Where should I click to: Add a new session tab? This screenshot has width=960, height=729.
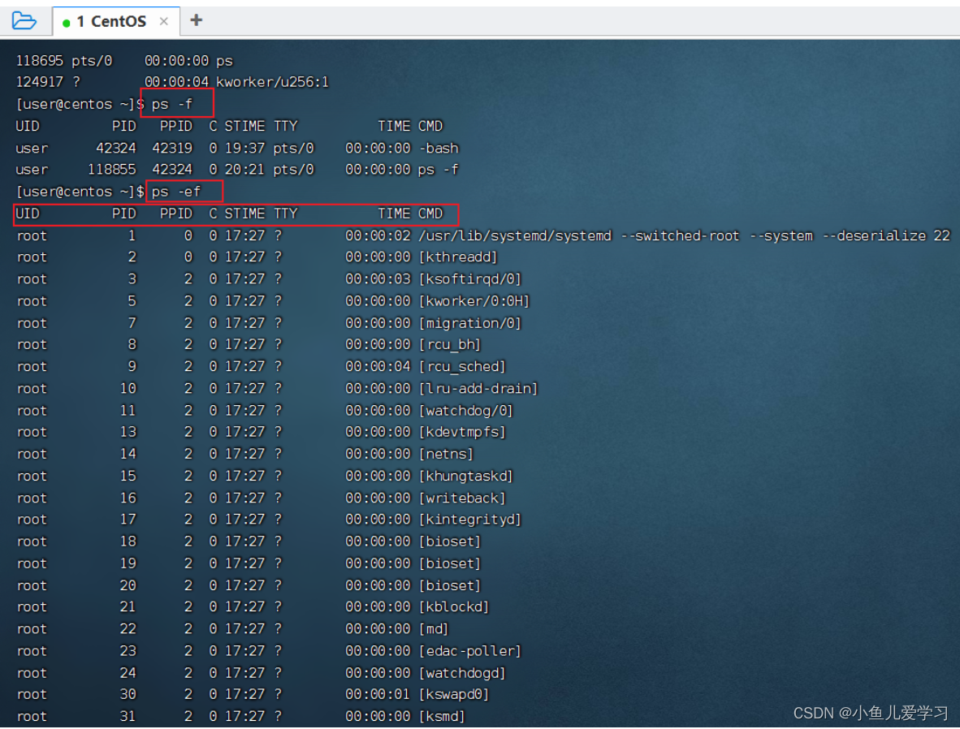(196, 20)
